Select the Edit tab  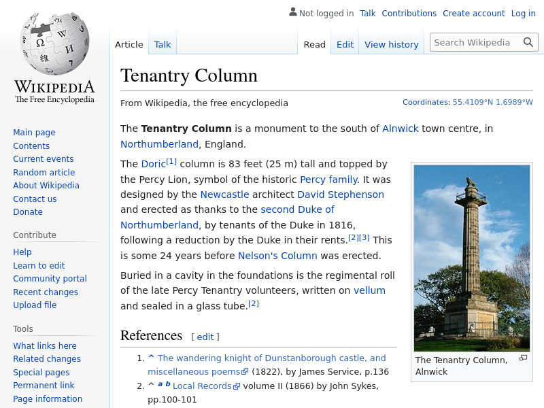[345, 44]
